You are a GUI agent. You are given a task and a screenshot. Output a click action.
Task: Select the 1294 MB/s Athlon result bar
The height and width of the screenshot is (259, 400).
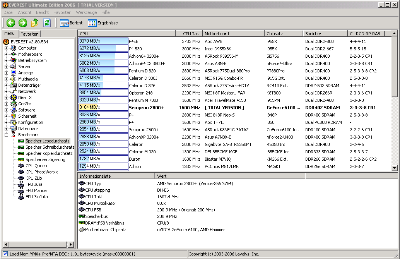pos(103,166)
